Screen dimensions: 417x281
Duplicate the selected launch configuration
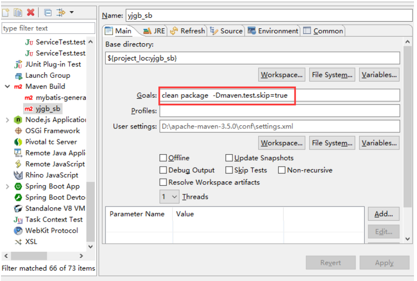(18, 12)
